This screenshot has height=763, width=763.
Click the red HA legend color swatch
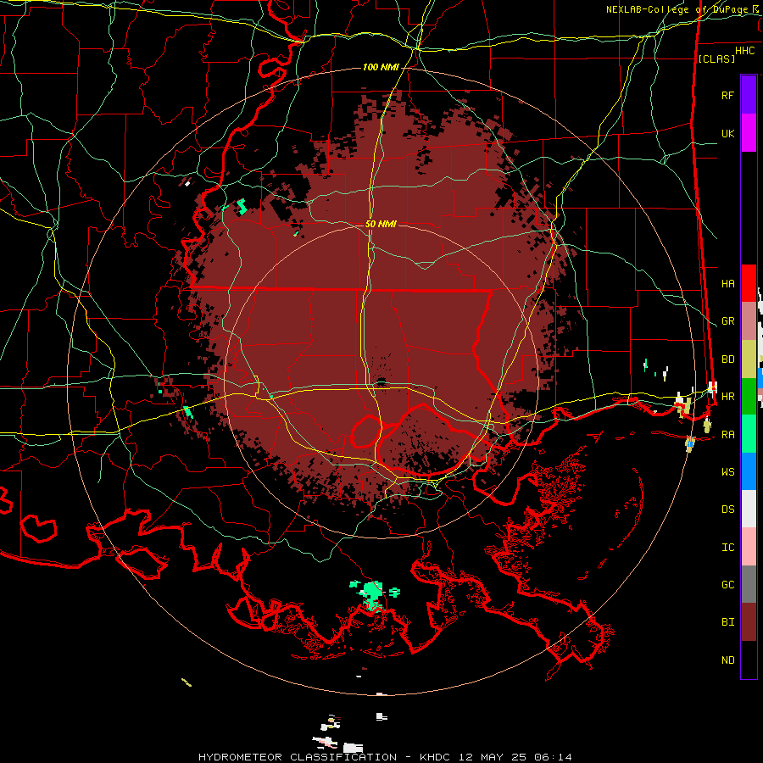[749, 283]
